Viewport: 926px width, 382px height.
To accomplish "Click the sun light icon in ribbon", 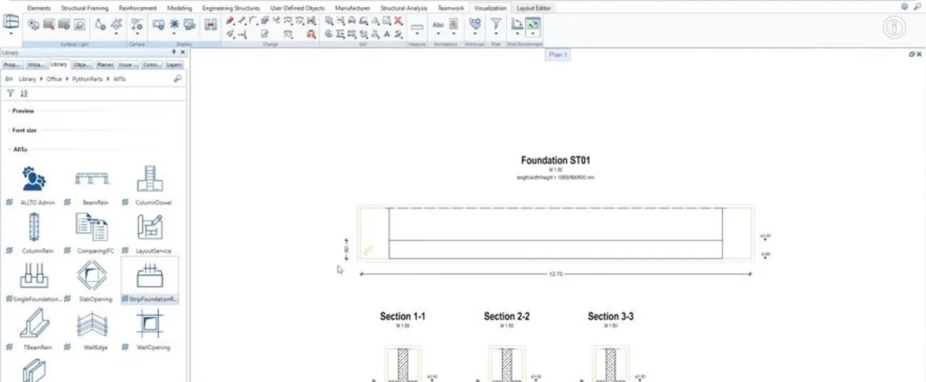I will click(x=174, y=24).
